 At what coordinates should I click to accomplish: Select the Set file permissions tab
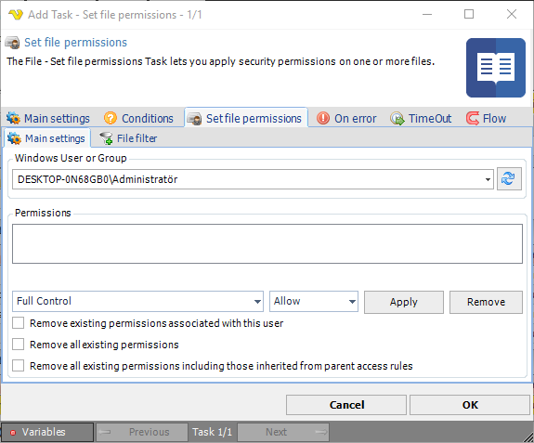pos(246,118)
